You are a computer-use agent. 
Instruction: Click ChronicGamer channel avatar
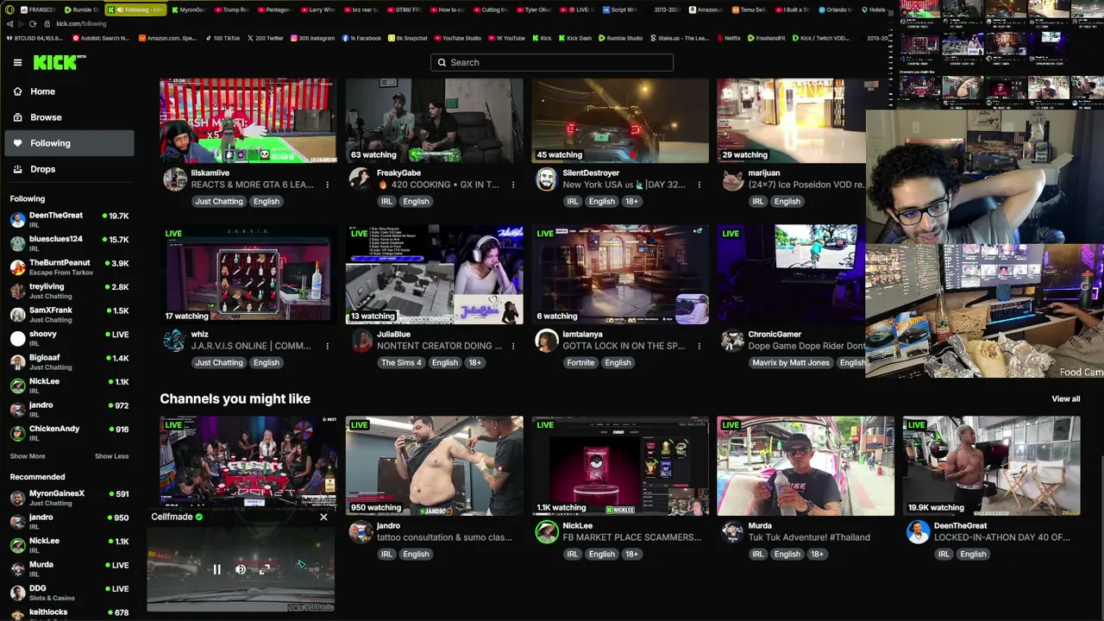(x=732, y=340)
